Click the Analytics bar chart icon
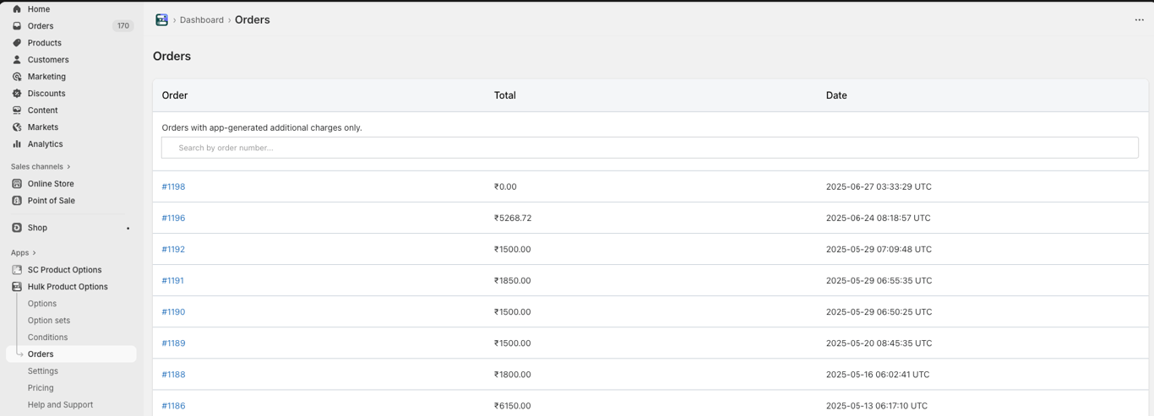The image size is (1154, 416). [x=17, y=144]
